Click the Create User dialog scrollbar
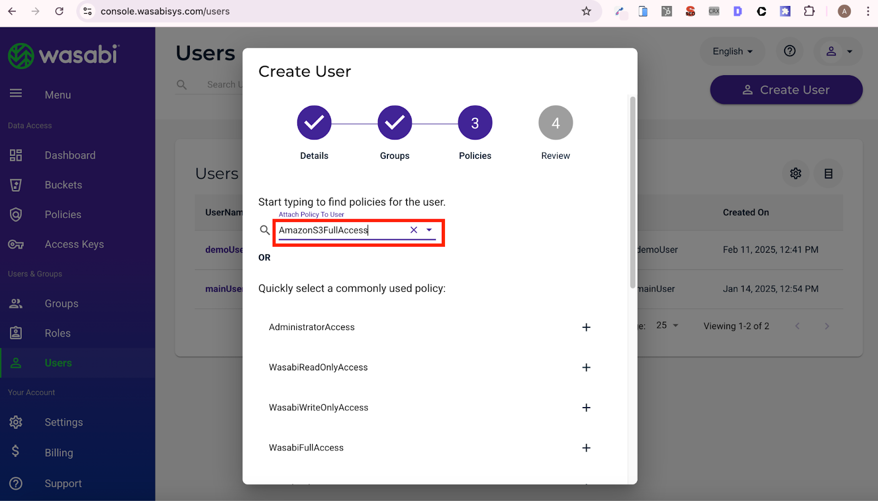 633,192
